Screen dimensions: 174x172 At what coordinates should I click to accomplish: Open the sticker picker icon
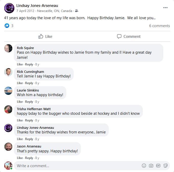pos(165,166)
